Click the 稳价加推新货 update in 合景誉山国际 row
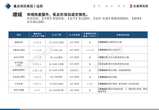The height and width of the screenshot is (110, 159). 114,50
